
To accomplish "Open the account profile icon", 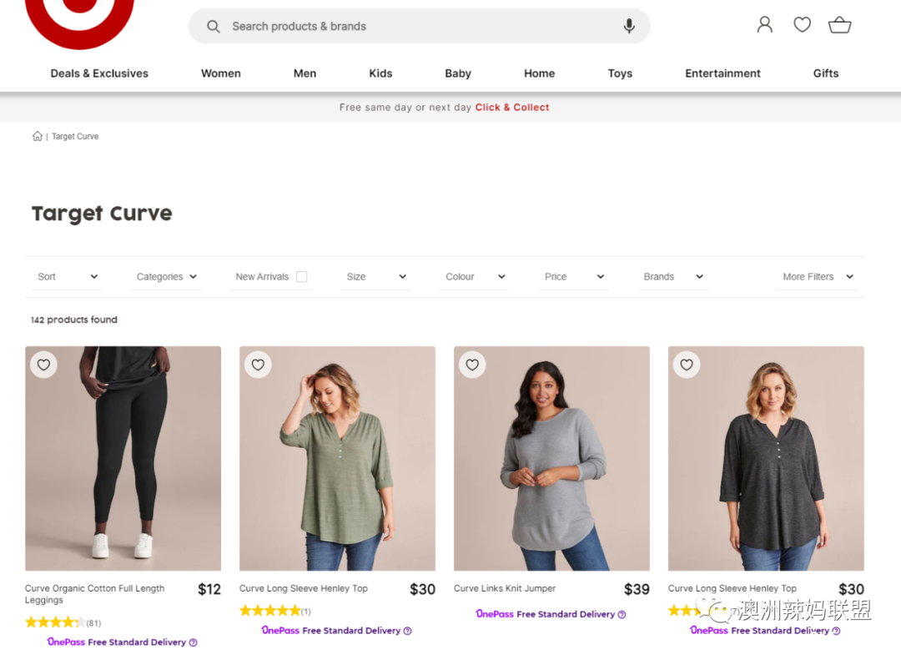I will coord(765,25).
